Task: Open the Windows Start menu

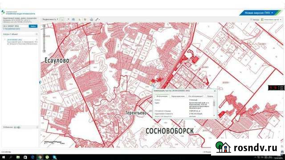Action: 4,157
